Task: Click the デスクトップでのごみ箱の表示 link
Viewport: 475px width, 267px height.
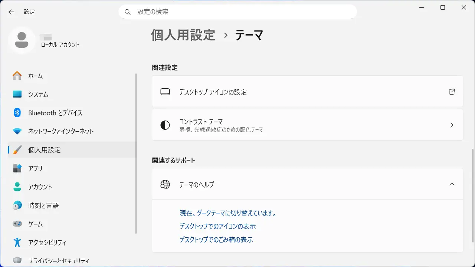Action: [x=216, y=240]
